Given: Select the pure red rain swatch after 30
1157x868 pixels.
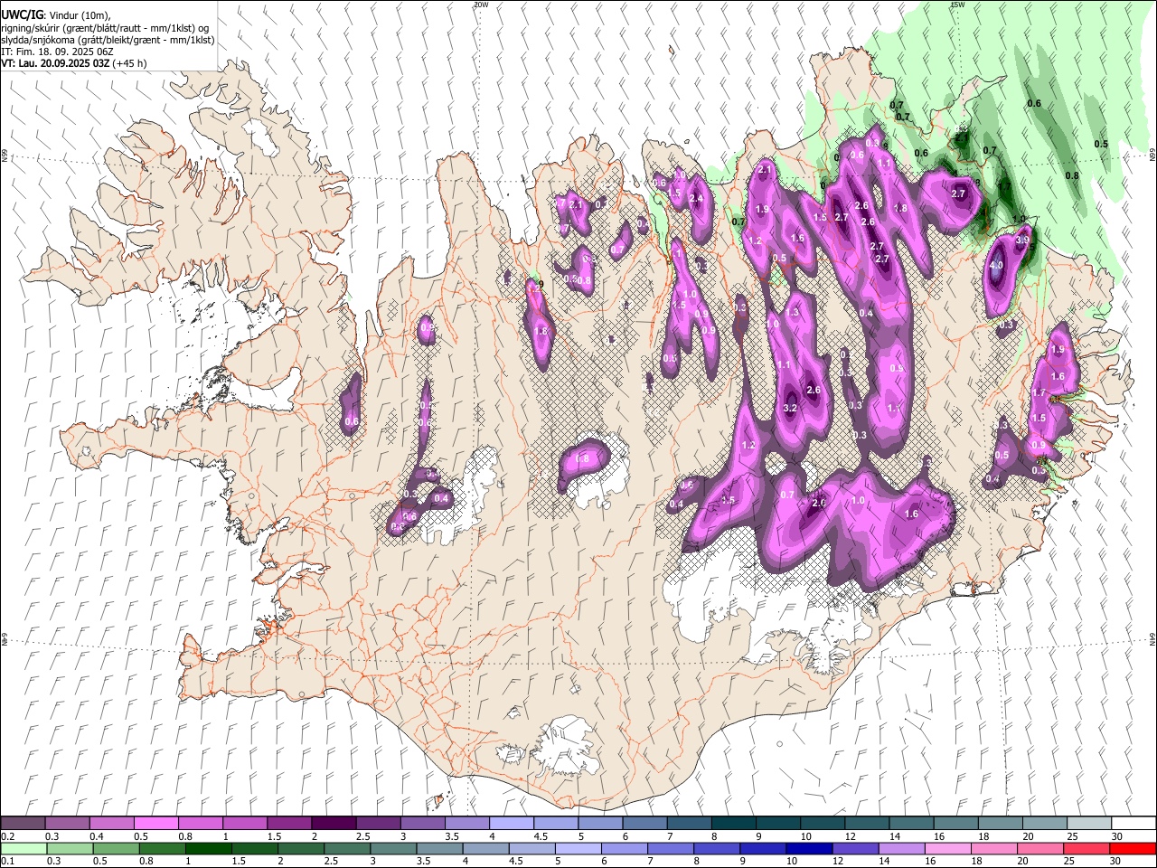Looking at the screenshot, I should coord(1133,849).
